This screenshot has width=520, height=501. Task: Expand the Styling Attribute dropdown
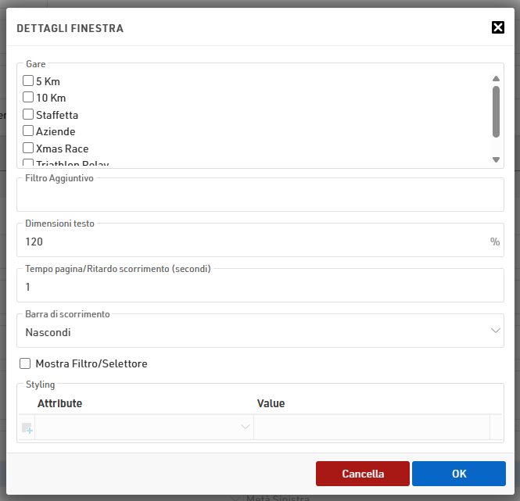point(245,427)
